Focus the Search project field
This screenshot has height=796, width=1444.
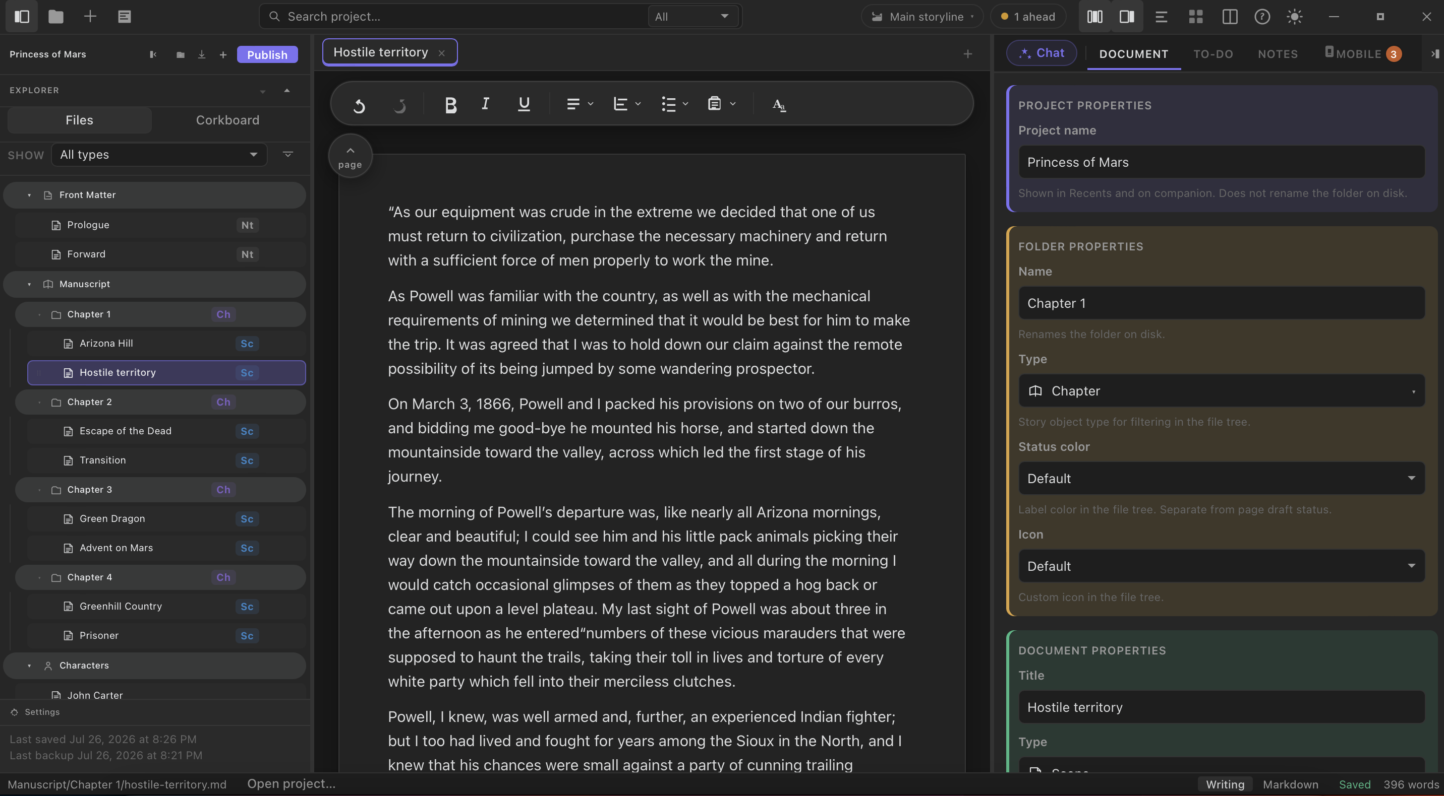454,16
